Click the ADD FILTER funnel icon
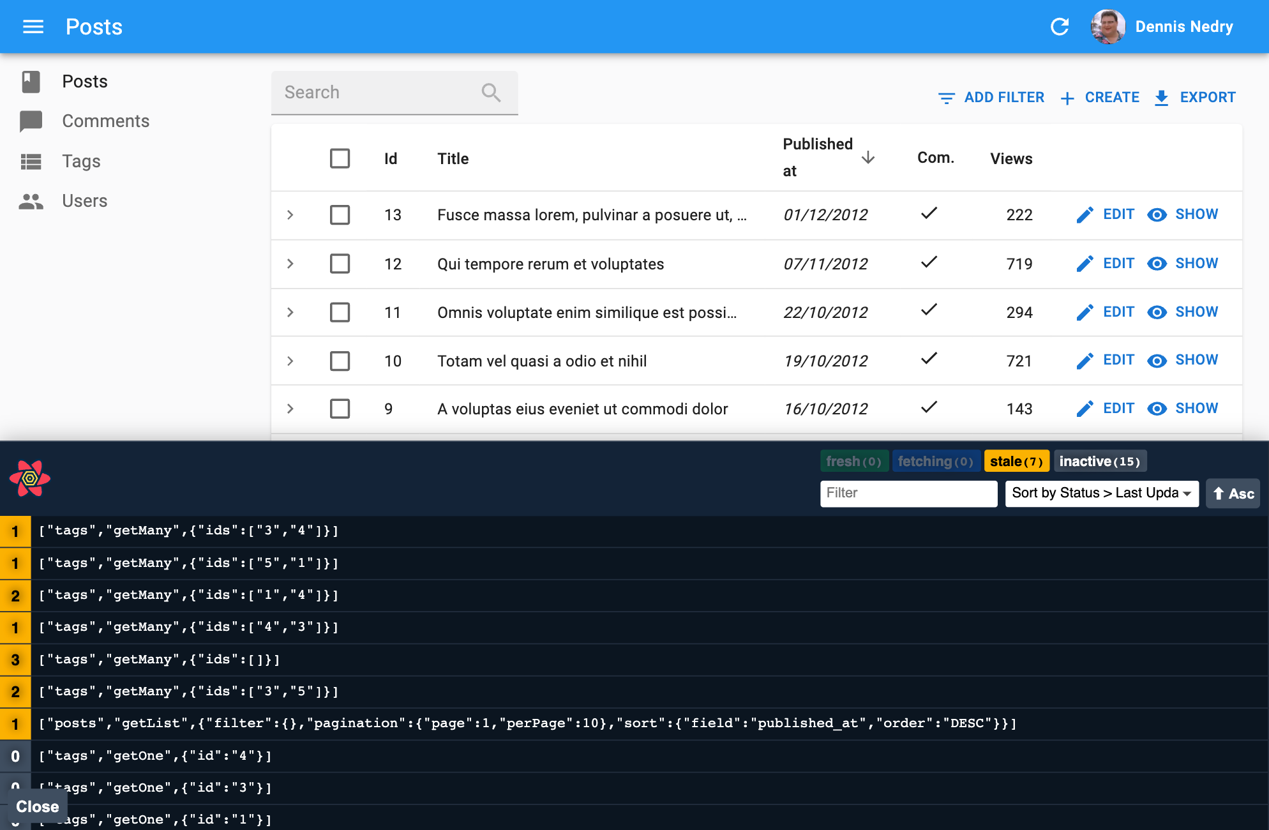The width and height of the screenshot is (1269, 830). 947,97
